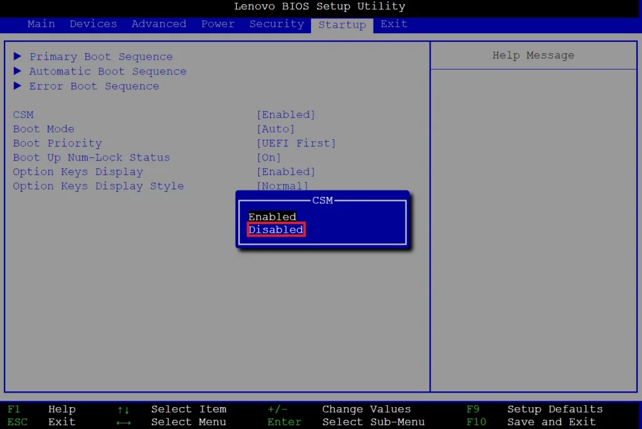The image size is (642, 429).
Task: Click the Select Item arrows hint
Action: (x=172, y=410)
